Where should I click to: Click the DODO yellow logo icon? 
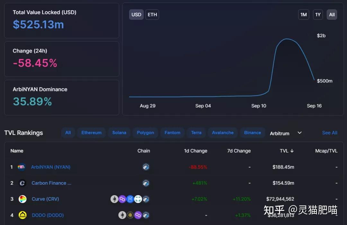pyautogui.click(x=22, y=215)
